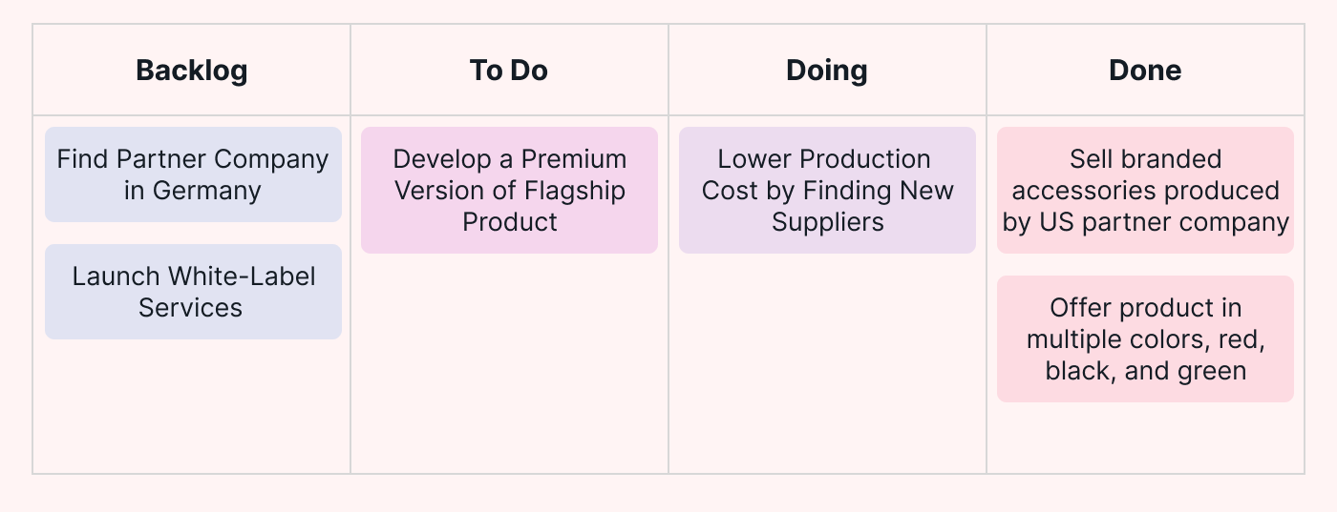Click the empty area of To Do column
The height and width of the screenshot is (512, 1337).
click(509, 362)
